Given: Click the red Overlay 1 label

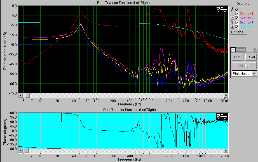Looking at the screenshot, I should [x=246, y=14].
